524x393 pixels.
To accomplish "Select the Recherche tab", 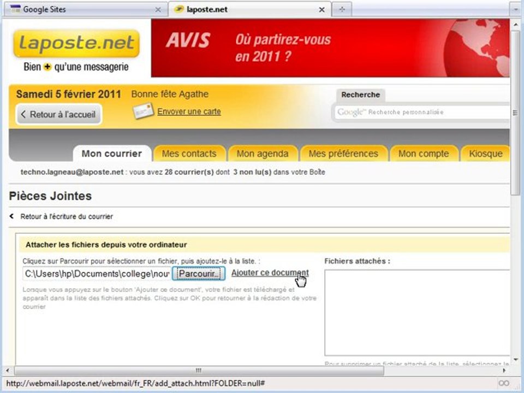I will point(360,95).
